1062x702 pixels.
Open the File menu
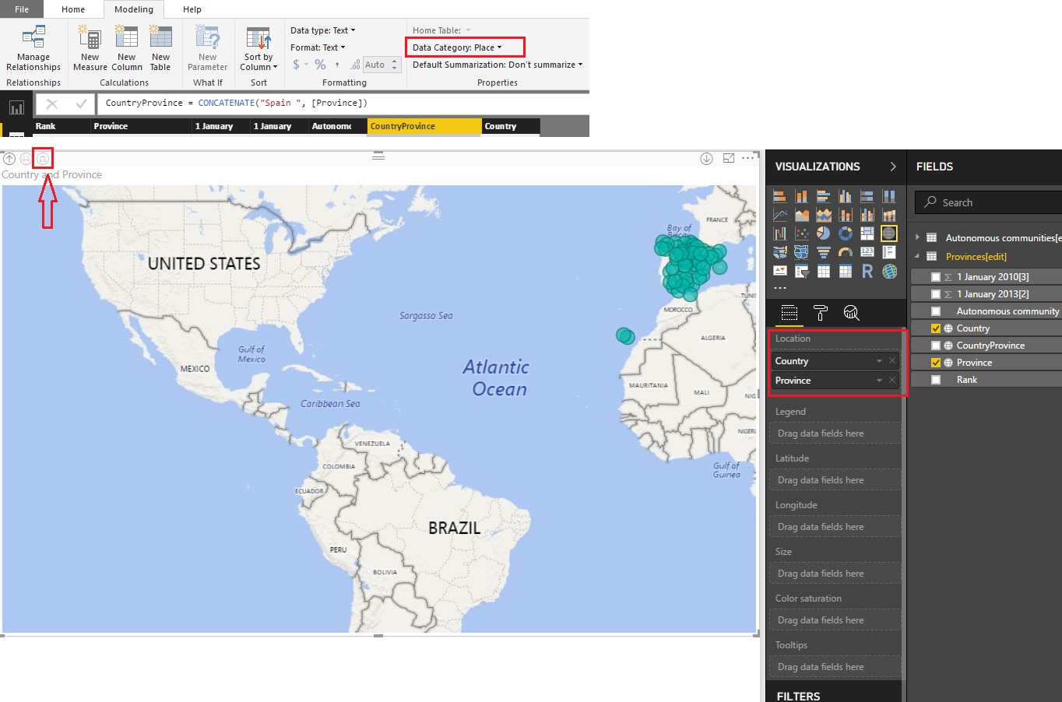(x=22, y=9)
